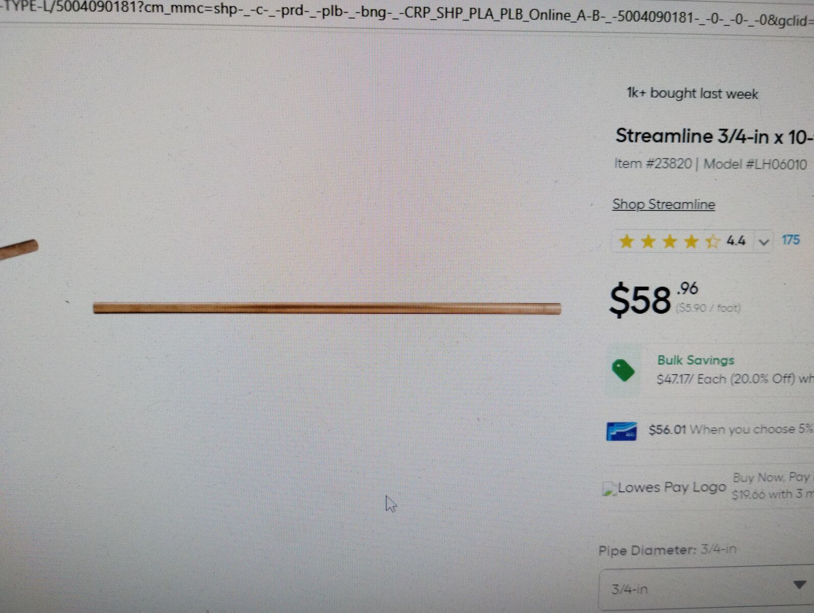Viewport: 814px width, 613px height.
Task: Click the green Bulk Savings tag icon
Action: click(x=623, y=370)
